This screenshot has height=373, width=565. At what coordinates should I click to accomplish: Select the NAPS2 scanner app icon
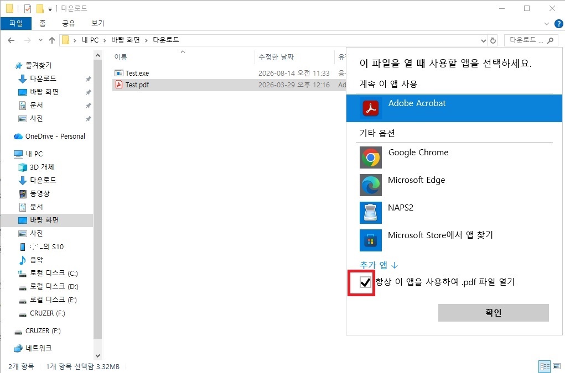(x=371, y=213)
